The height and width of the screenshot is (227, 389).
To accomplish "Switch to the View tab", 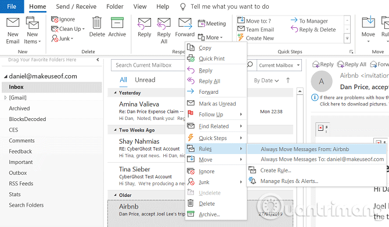I will [x=140, y=6].
